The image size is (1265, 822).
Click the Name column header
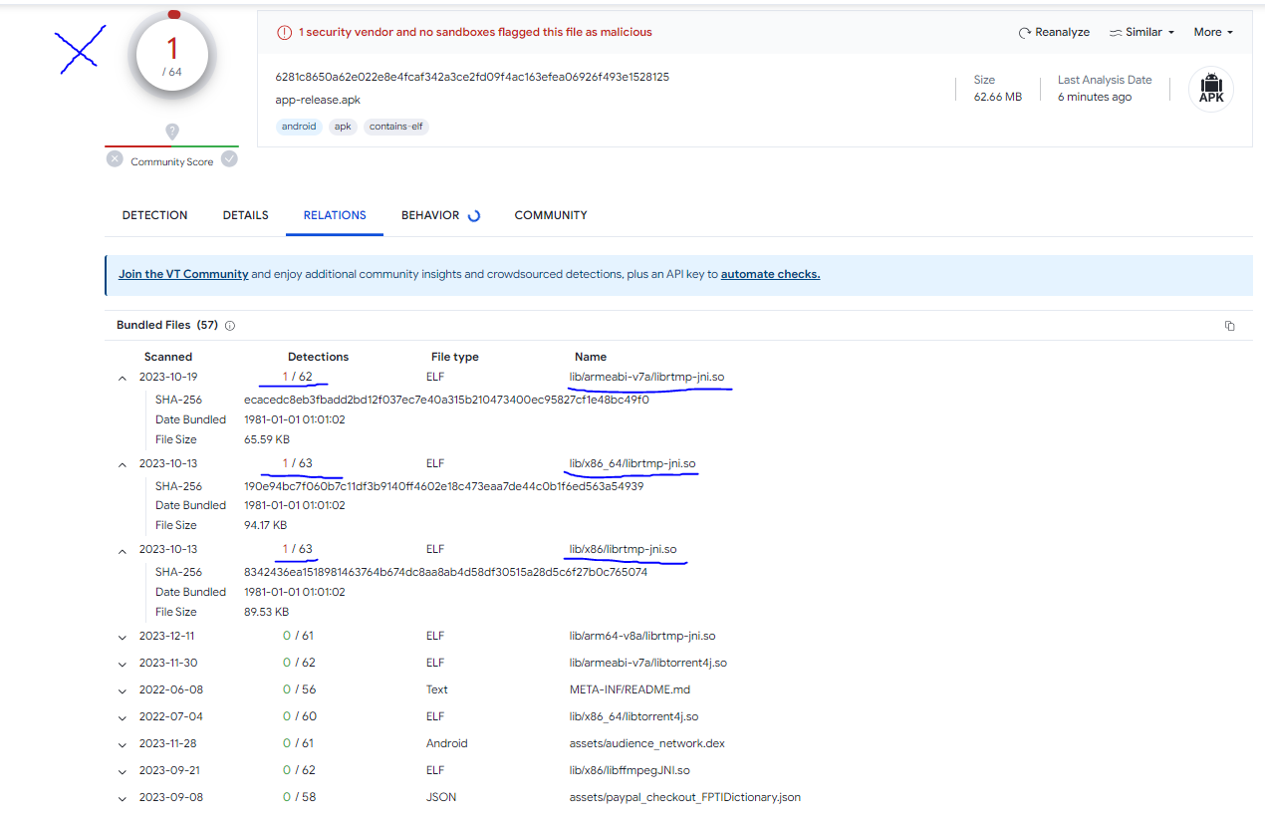coord(591,357)
